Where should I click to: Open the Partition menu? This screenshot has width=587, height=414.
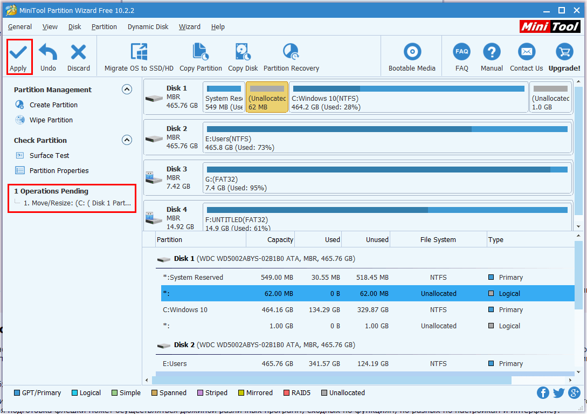pyautogui.click(x=104, y=27)
